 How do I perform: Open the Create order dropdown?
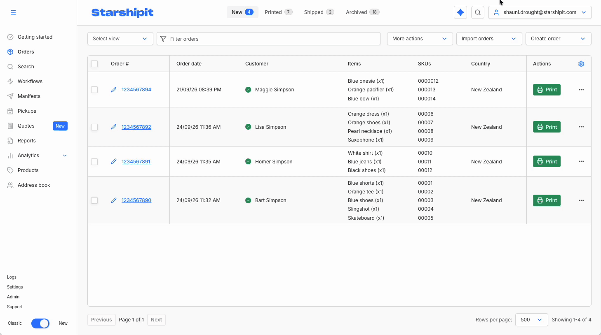click(559, 39)
